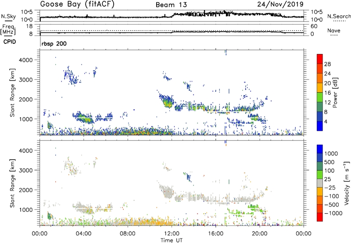Click the 'Freq. [MHz]' axis label
Image resolution: width=351 pixels, height=243 pixels.
pos(8,29)
